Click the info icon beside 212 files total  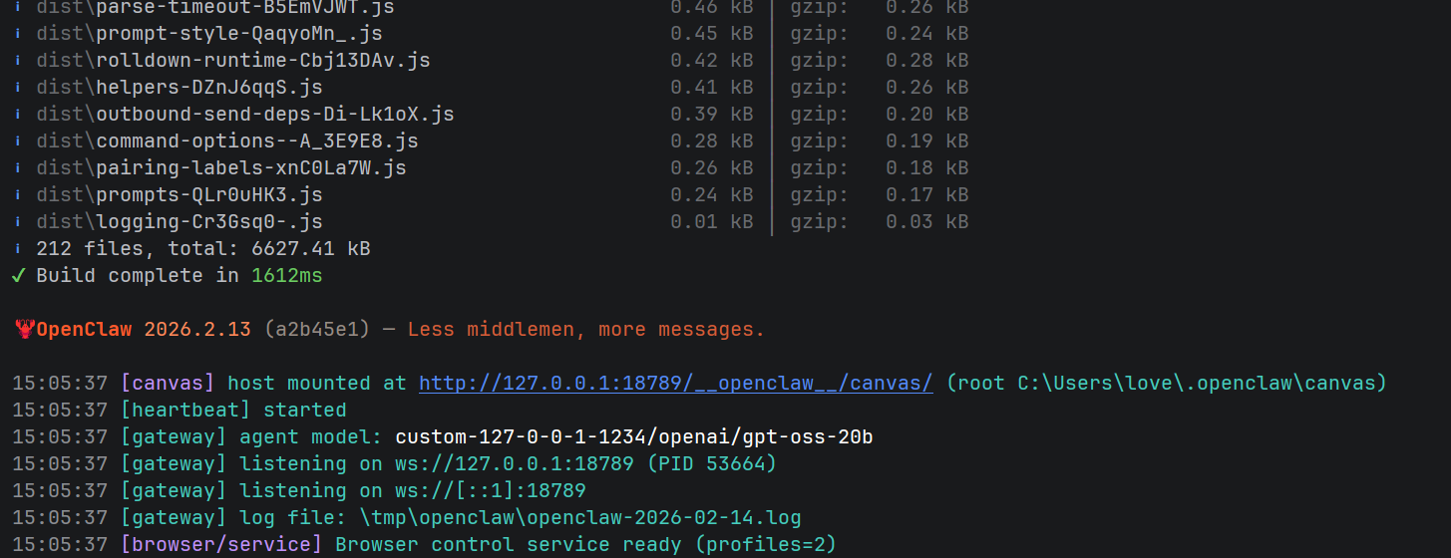18,248
